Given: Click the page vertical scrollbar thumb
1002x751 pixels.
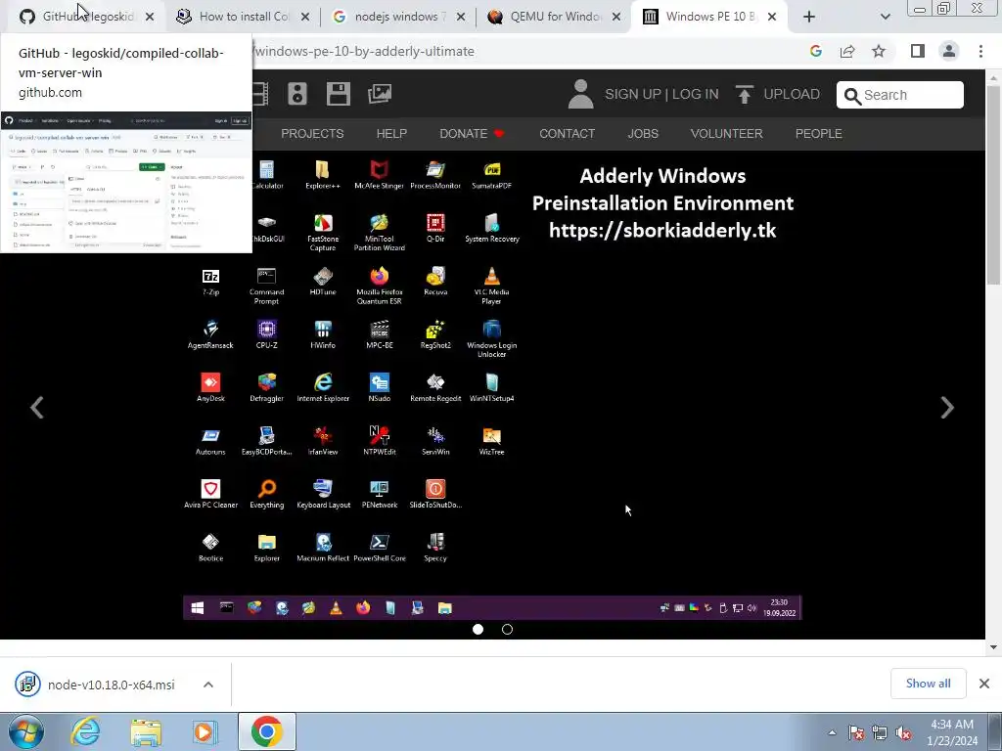Looking at the screenshot, I should pyautogui.click(x=993, y=184).
